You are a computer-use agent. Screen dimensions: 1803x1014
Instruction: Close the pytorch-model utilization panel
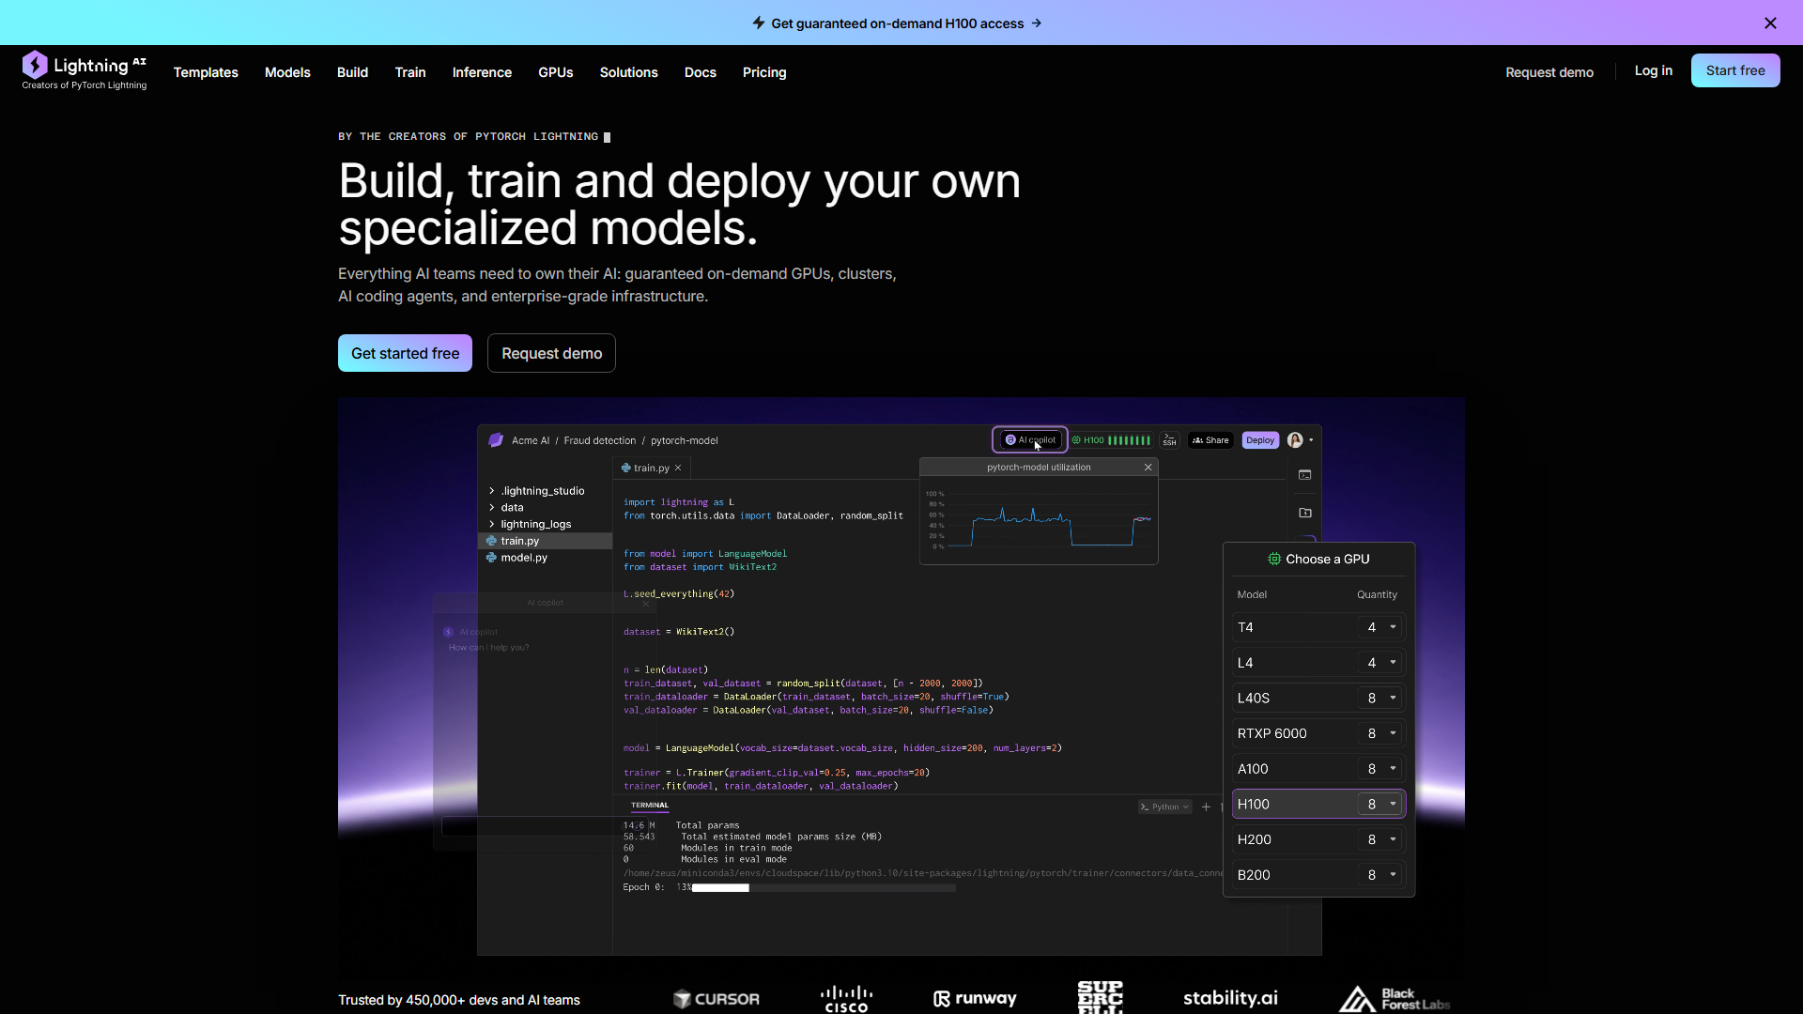tap(1148, 468)
